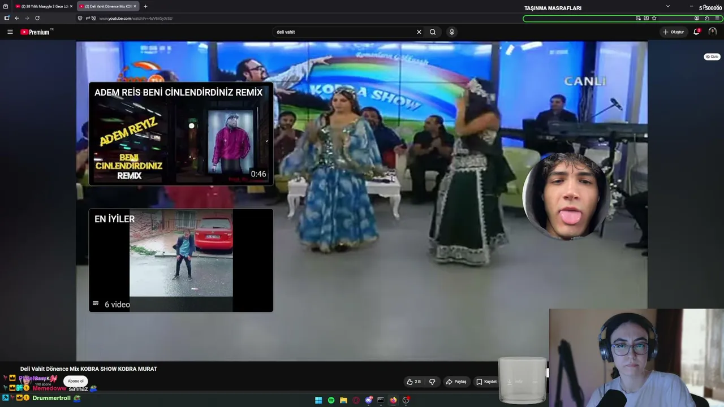Click the video title 'Deli Vahit Dönence Mix'
Image resolution: width=724 pixels, height=407 pixels.
89,369
